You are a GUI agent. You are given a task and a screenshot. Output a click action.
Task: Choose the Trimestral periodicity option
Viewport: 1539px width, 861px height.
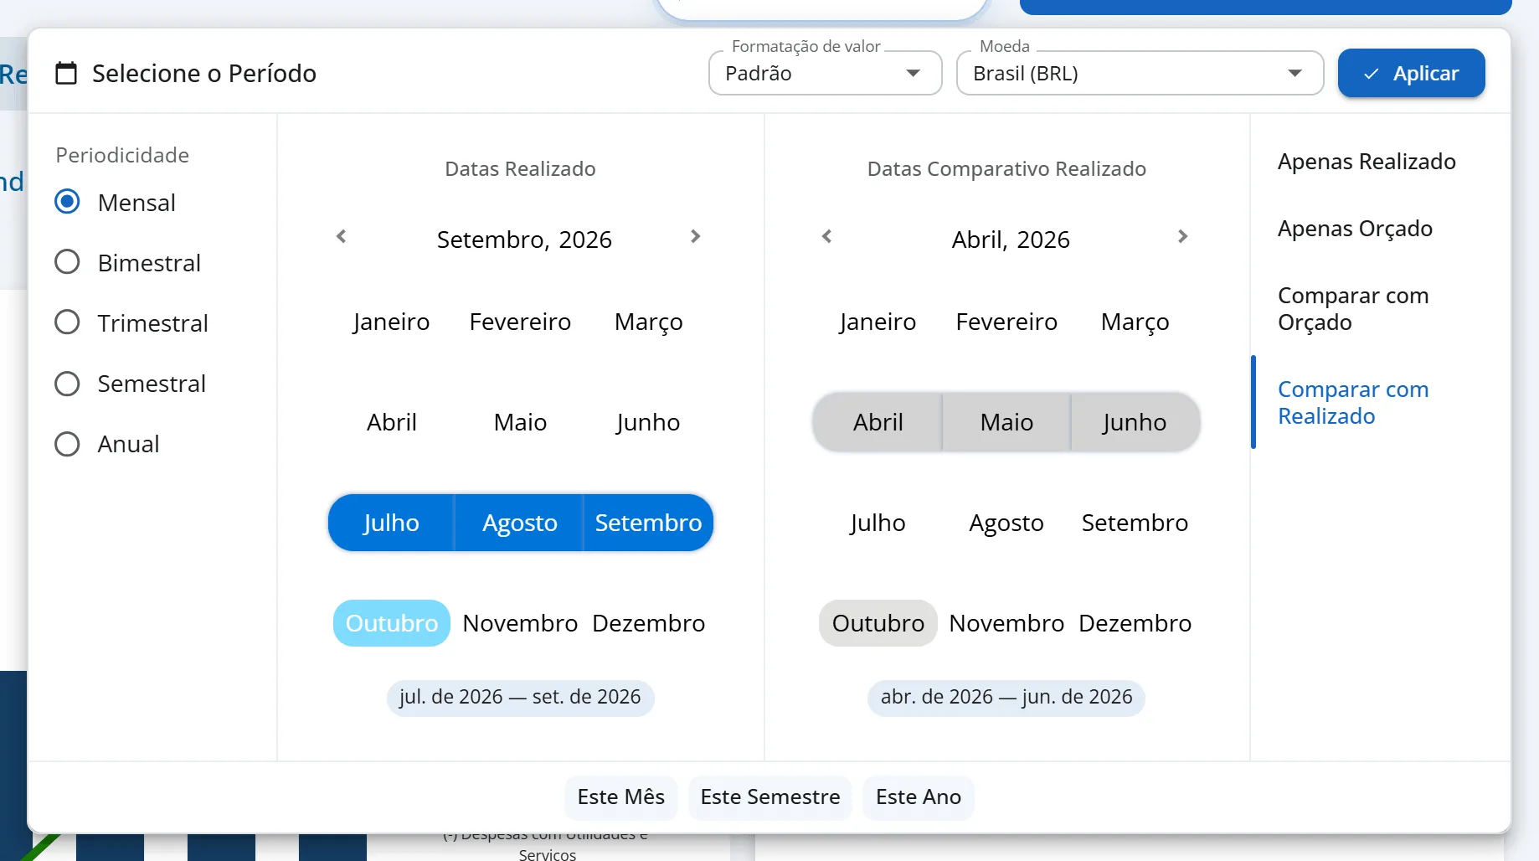(x=67, y=322)
